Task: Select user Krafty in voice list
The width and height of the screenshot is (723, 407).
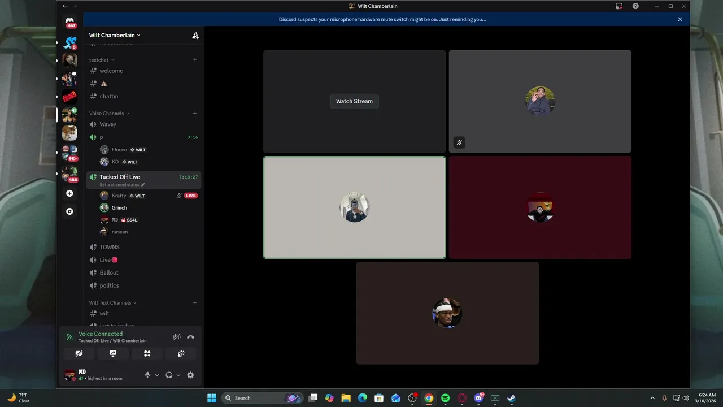Action: pyautogui.click(x=149, y=196)
